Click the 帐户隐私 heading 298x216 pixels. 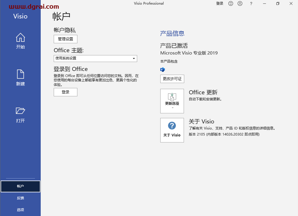point(65,30)
